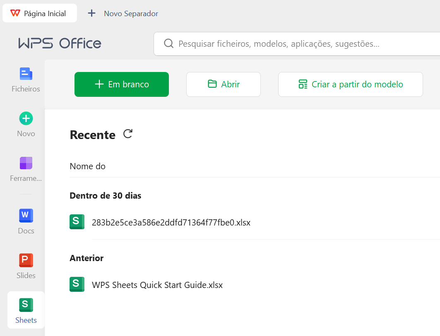
Task: Open 283b2e5ce3a586e2ddfd71364f77fbe0.xlsx from recents
Action: [171, 222]
